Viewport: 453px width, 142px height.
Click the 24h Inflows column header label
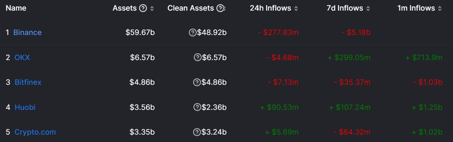271,8
